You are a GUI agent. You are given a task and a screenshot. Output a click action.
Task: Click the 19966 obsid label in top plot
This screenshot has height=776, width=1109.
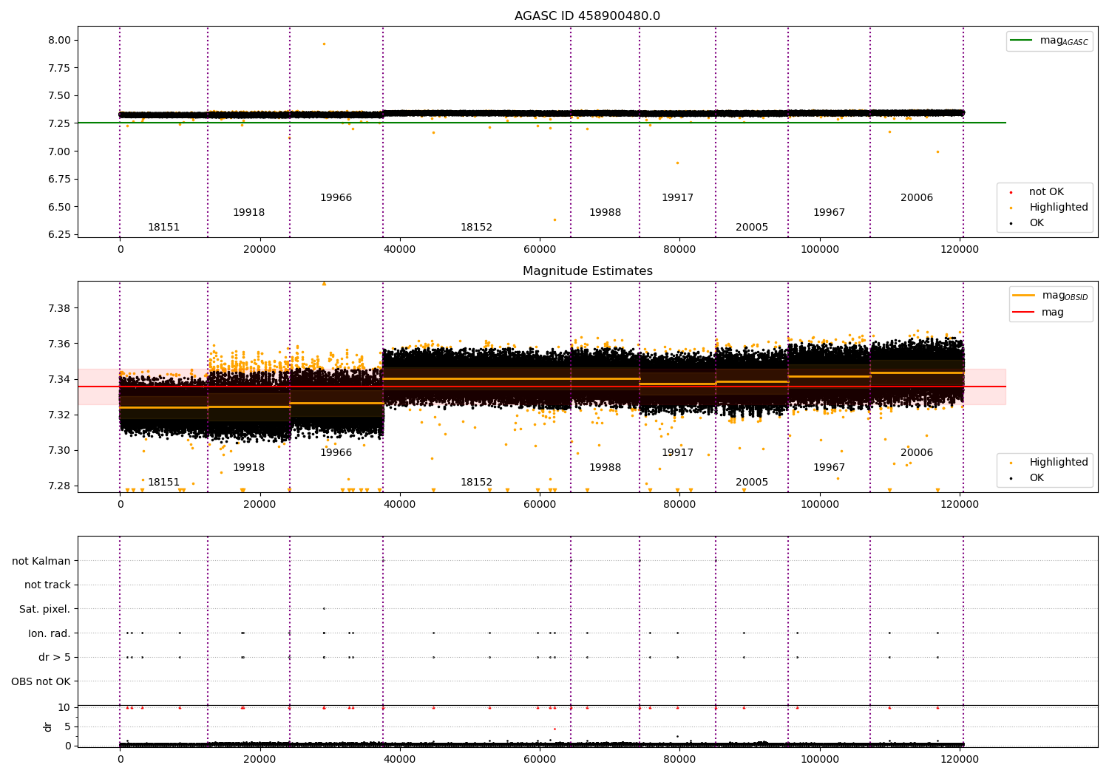coord(336,198)
